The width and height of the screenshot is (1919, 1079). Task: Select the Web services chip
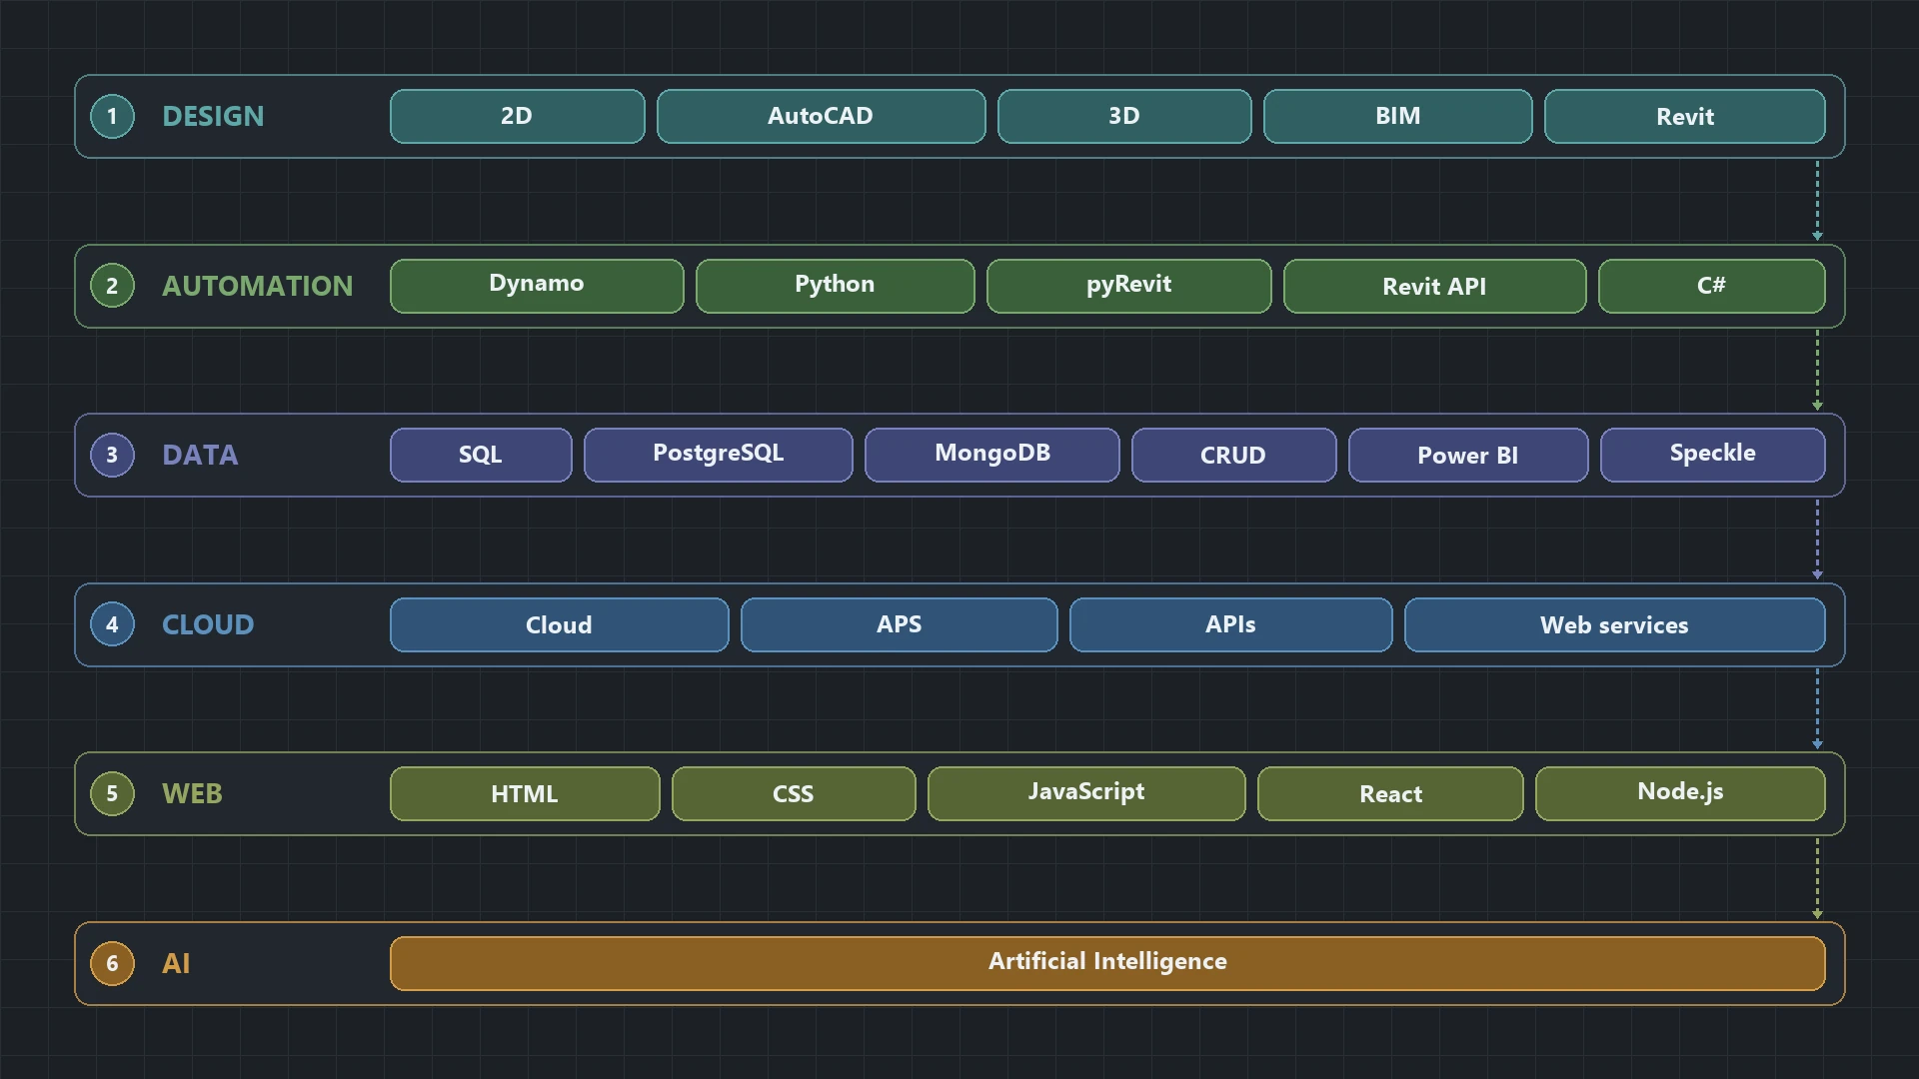click(x=1615, y=624)
